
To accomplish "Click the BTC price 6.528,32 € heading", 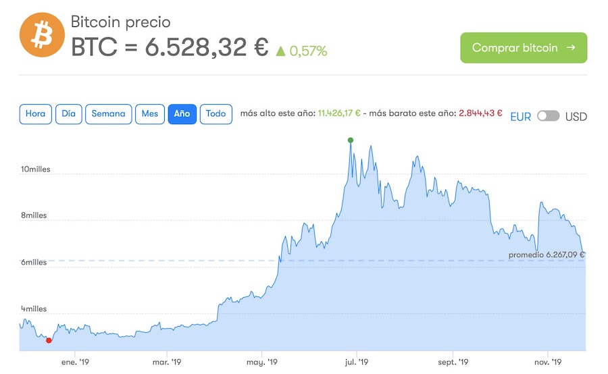I will [x=170, y=48].
